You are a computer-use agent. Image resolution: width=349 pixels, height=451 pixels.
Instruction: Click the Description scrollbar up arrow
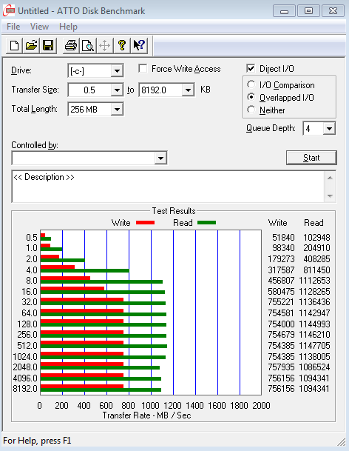pos(330,178)
